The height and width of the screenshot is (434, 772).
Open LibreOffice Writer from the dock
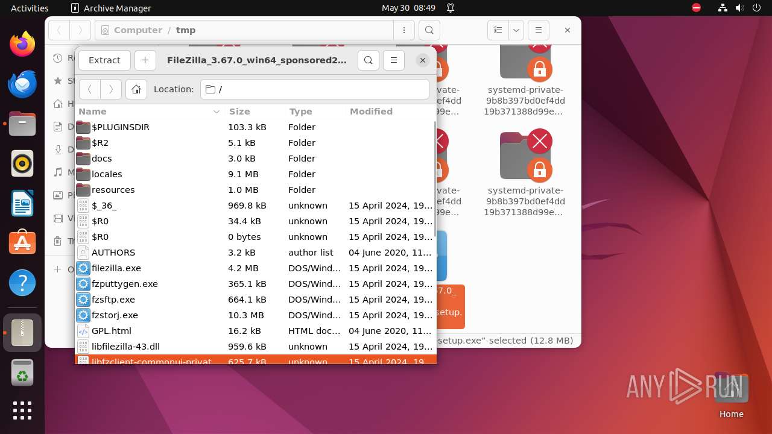[22, 203]
